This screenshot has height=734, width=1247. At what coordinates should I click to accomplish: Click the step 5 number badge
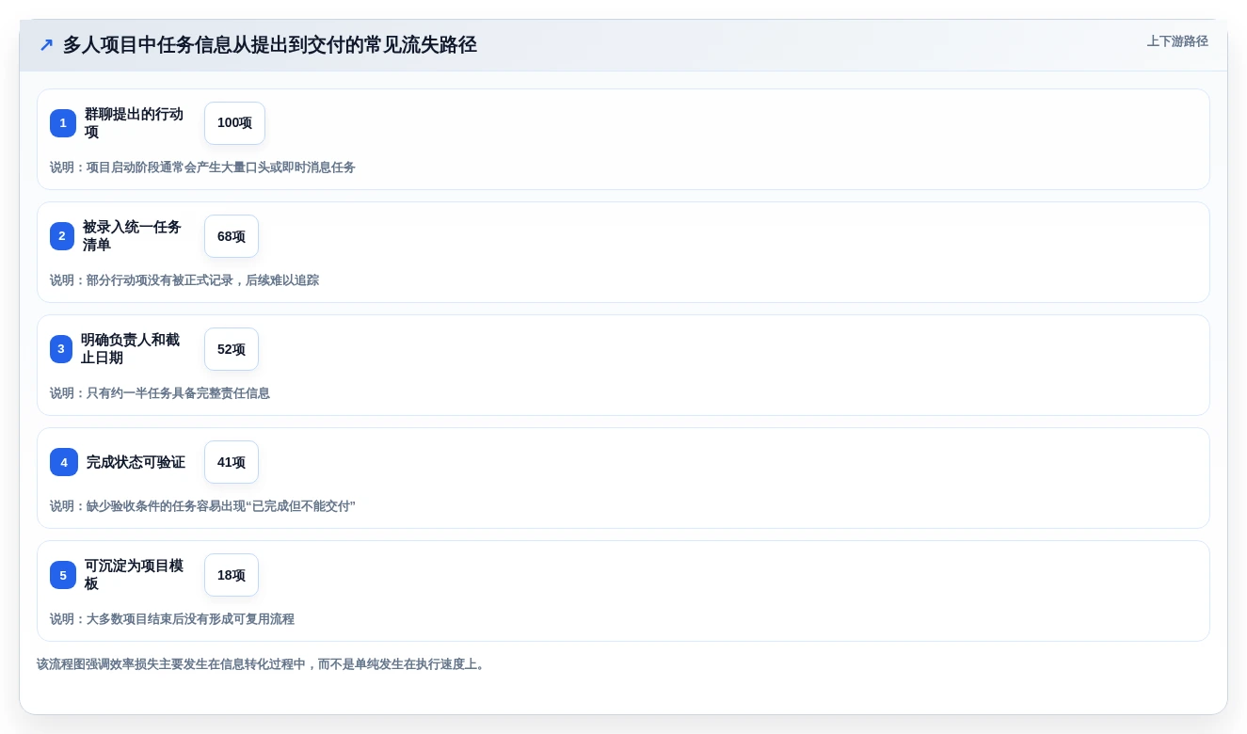point(63,575)
